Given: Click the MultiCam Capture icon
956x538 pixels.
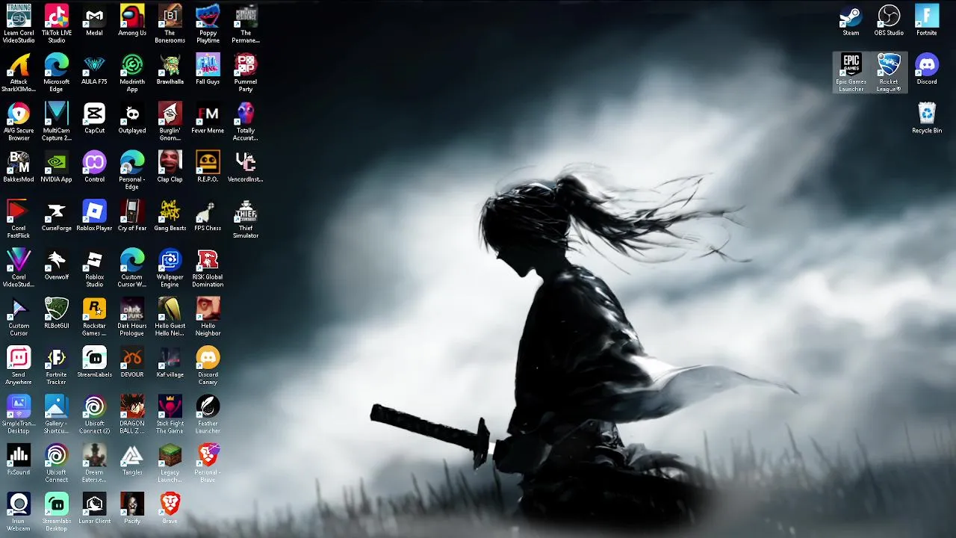Looking at the screenshot, I should [57, 114].
